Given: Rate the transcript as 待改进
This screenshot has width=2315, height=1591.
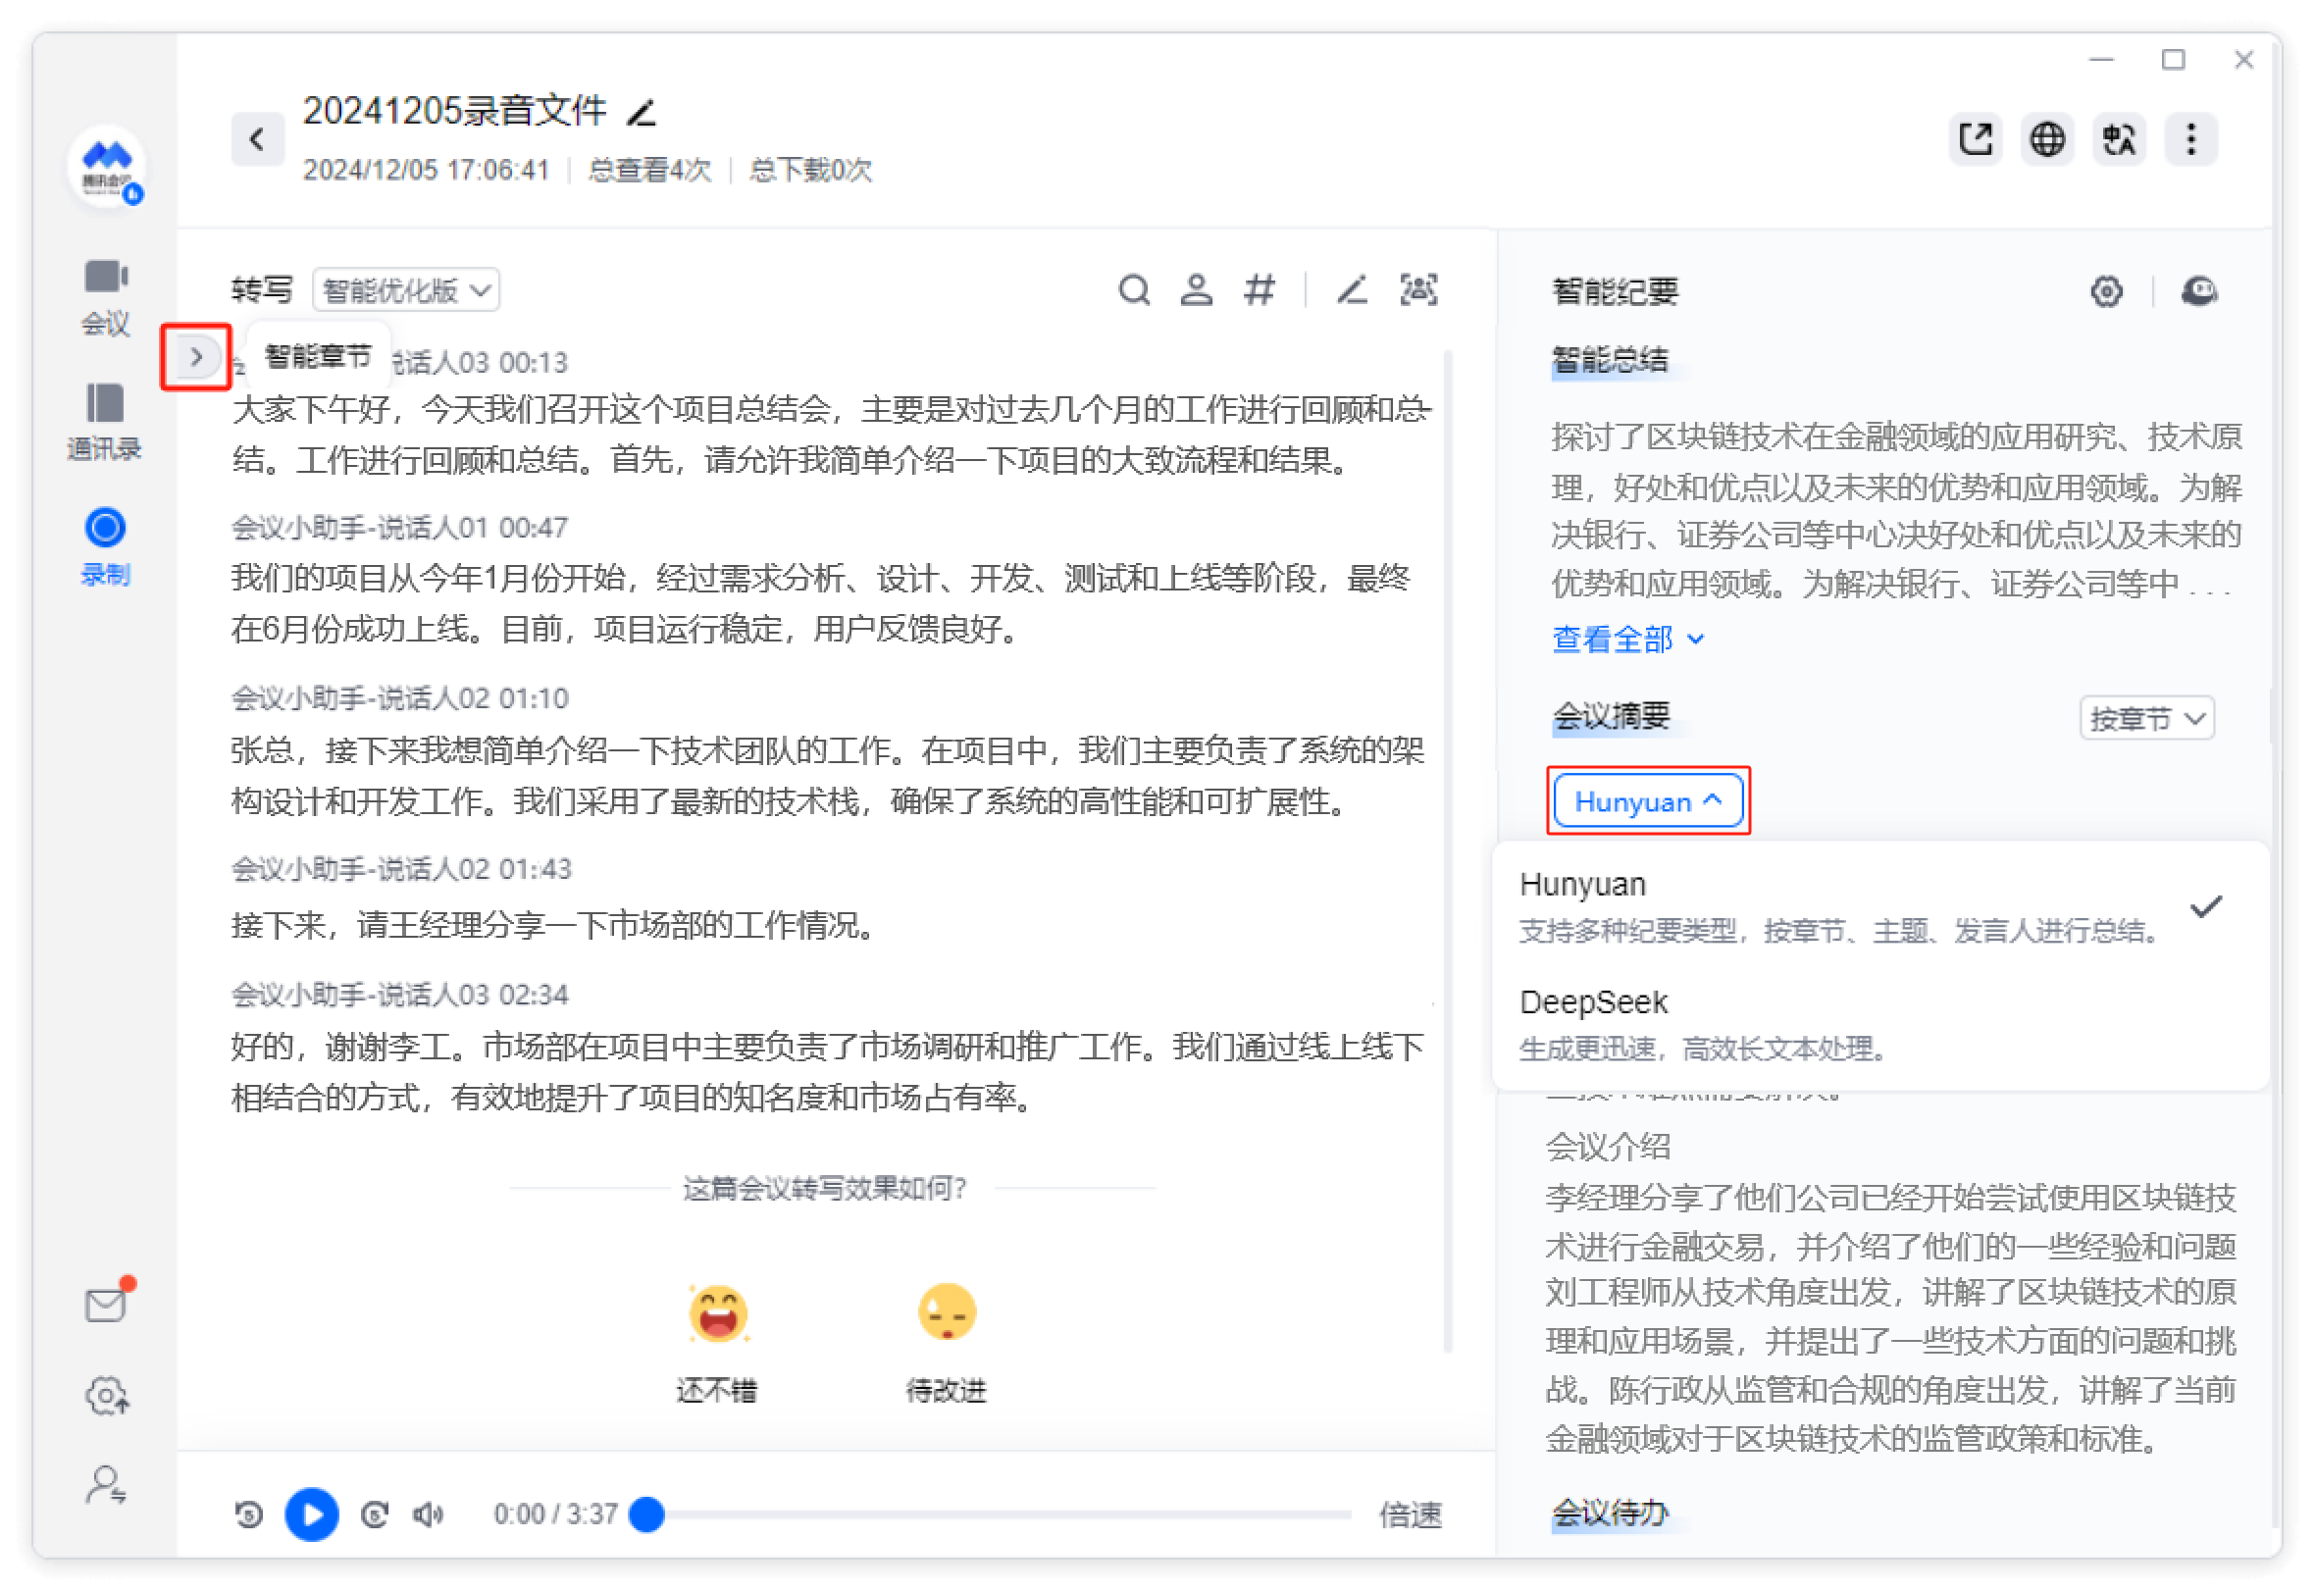Looking at the screenshot, I should (947, 1342).
